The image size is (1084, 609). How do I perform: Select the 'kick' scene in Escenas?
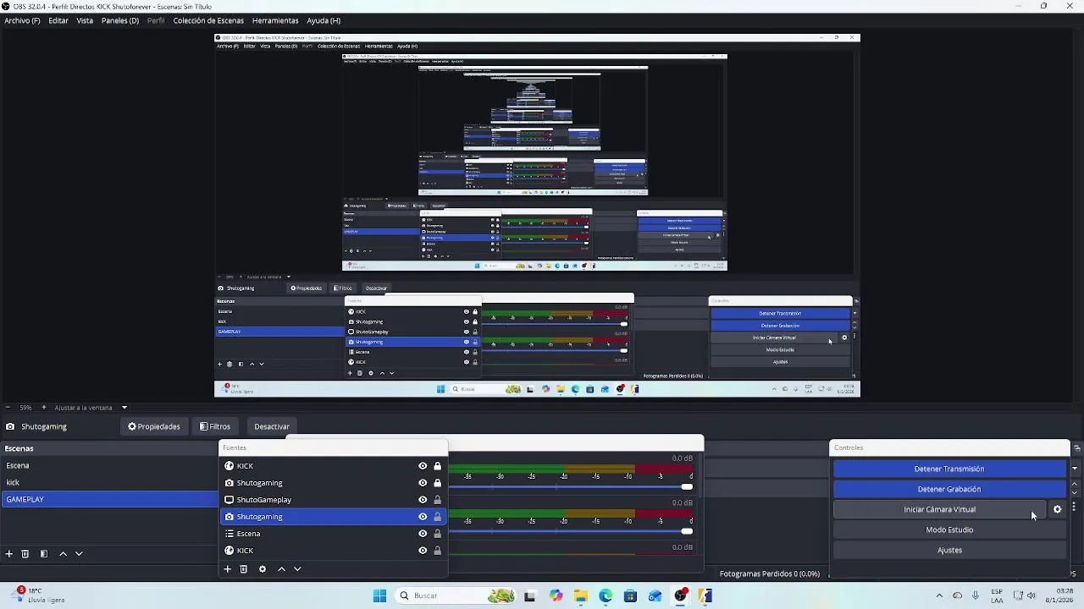click(108, 482)
